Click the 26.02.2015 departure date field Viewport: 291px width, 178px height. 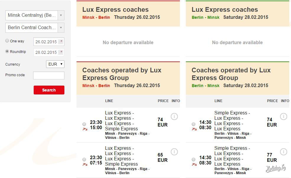pyautogui.click(x=46, y=42)
